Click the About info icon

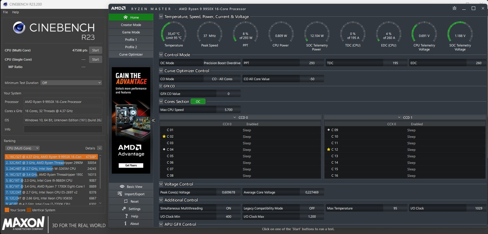click(125, 223)
